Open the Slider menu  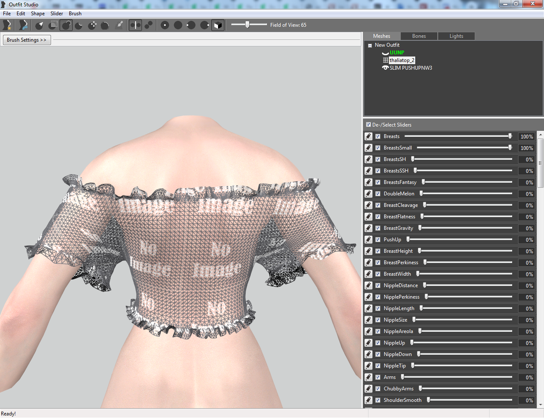[x=57, y=14]
